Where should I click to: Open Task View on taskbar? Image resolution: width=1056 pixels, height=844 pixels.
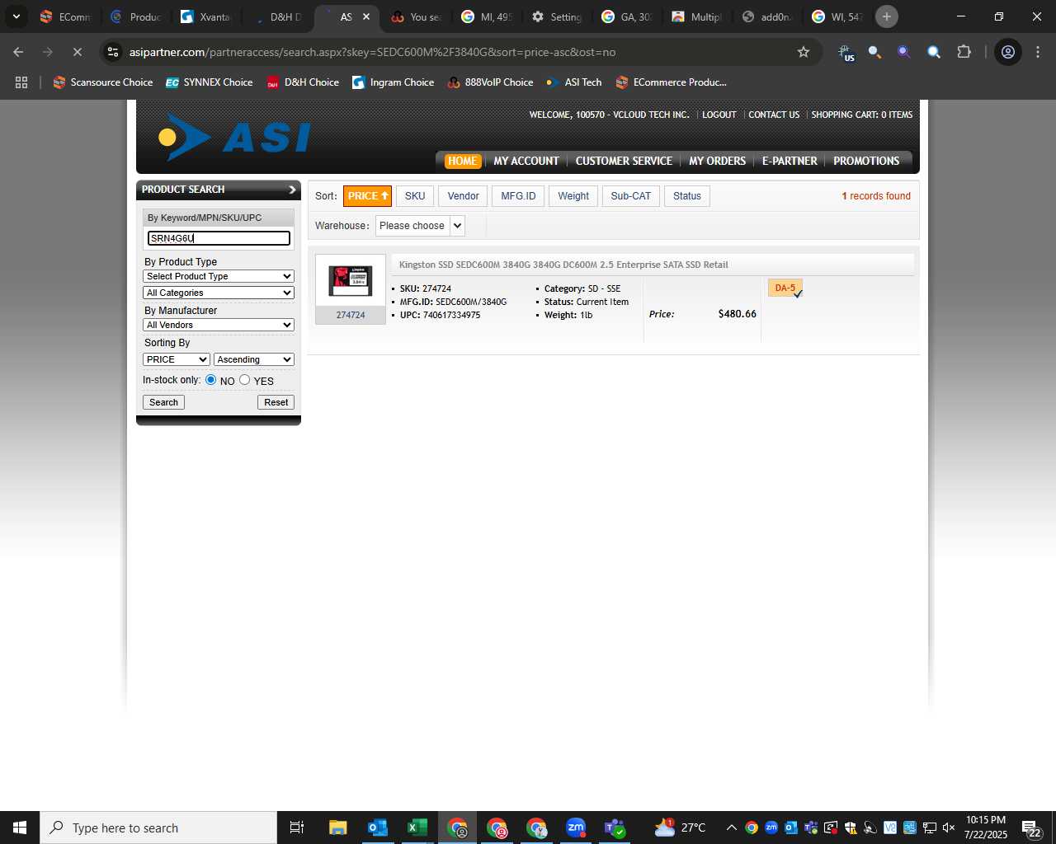click(x=297, y=828)
